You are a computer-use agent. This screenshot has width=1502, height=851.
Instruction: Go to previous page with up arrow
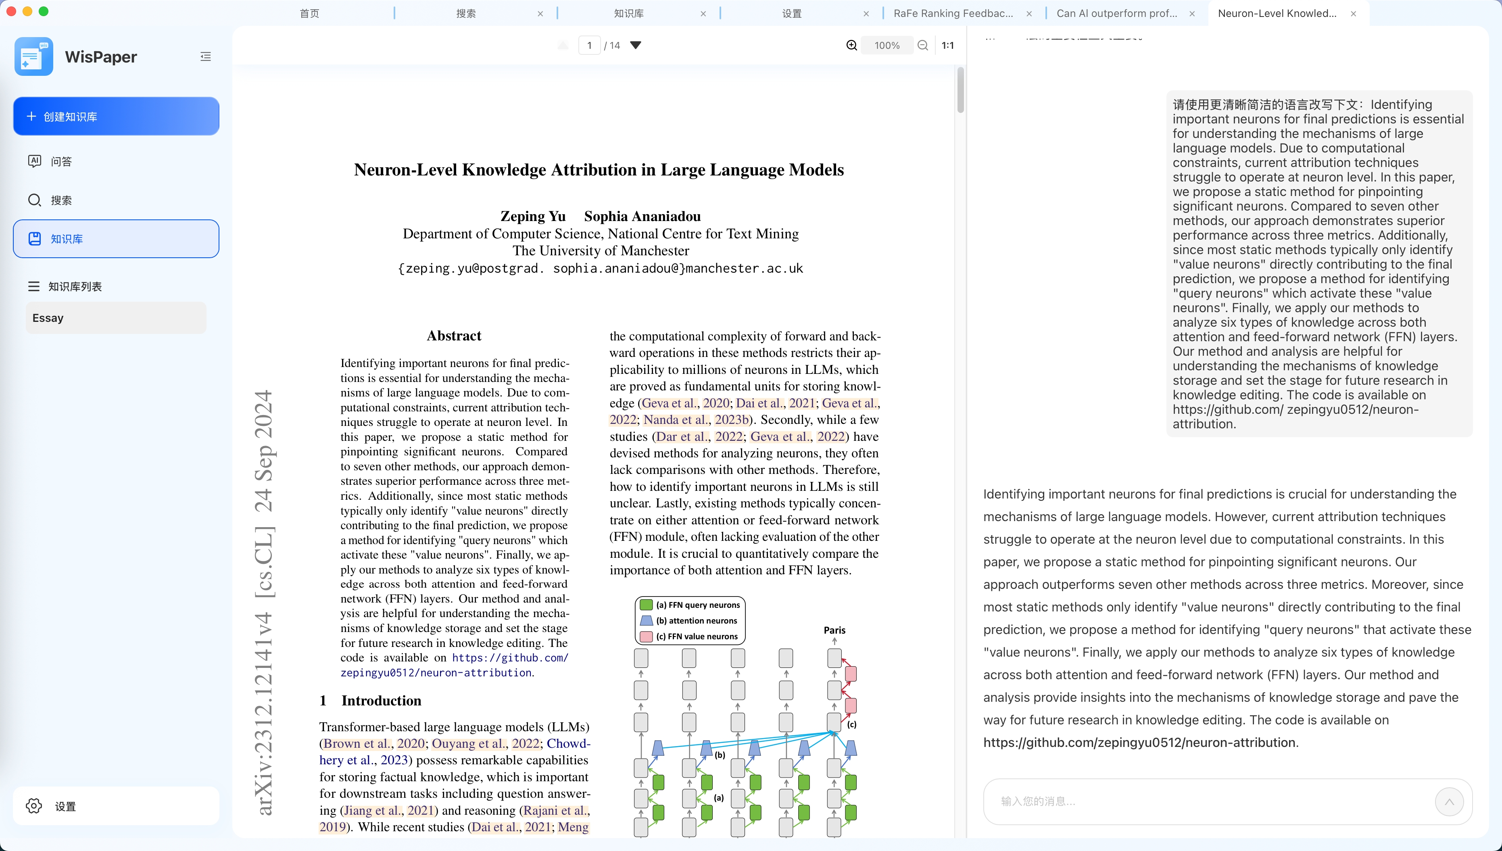coord(563,46)
